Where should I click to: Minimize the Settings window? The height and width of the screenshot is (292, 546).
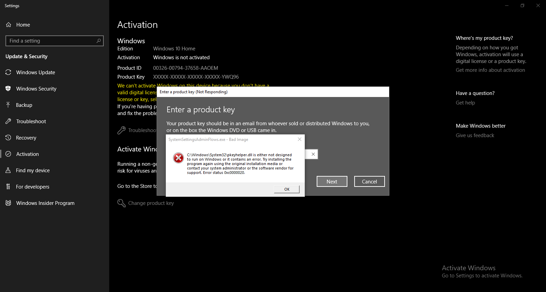pyautogui.click(x=507, y=5)
